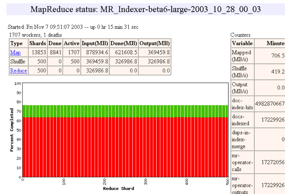
Task: Select Map output value 369459.8
Action: pyautogui.click(x=159, y=52)
